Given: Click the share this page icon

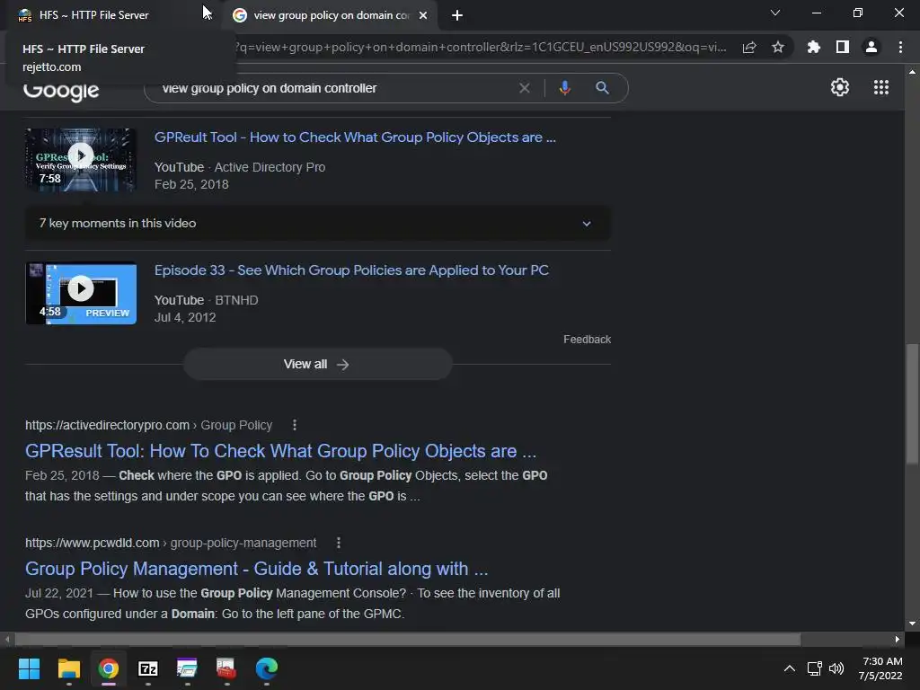Looking at the screenshot, I should click(x=749, y=48).
